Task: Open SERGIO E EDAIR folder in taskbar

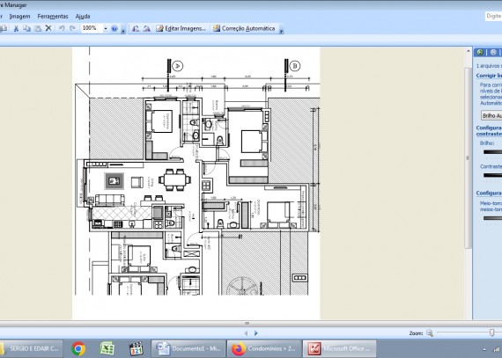Action: coord(32,348)
